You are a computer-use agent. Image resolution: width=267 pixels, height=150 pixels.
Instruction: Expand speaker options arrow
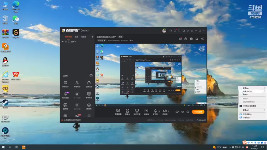(169, 111)
